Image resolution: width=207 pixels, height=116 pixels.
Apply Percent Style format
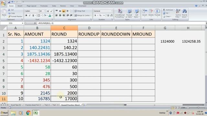pos(100,15)
